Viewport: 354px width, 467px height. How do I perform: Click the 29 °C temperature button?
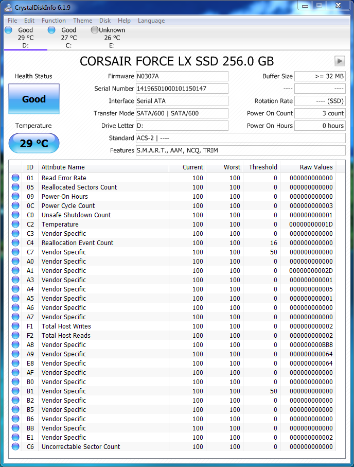tap(34, 144)
